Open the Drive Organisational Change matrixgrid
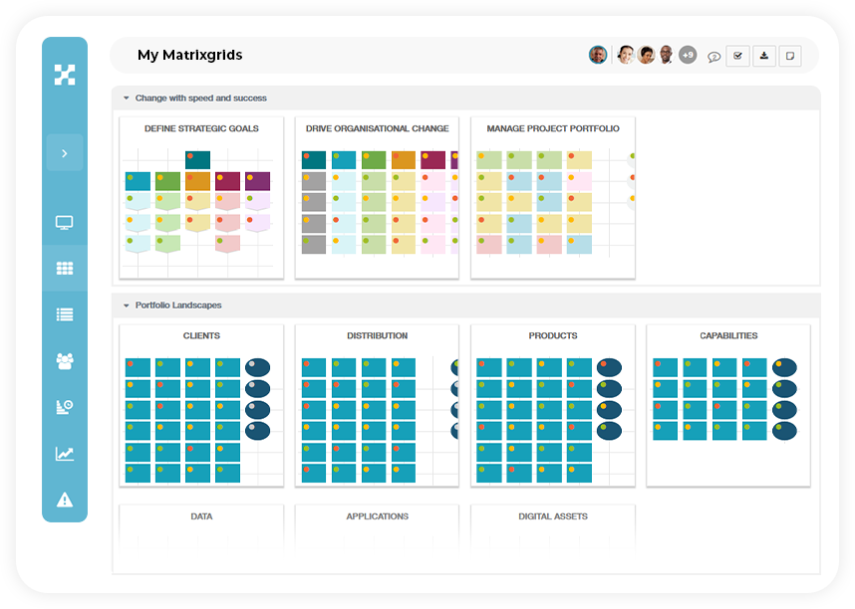Viewport: 855px width, 609px height. (377, 198)
